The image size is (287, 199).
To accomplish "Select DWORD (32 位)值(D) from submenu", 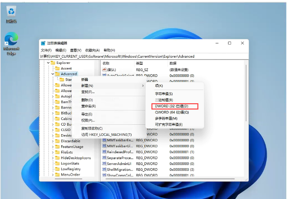I will pyautogui.click(x=172, y=106).
